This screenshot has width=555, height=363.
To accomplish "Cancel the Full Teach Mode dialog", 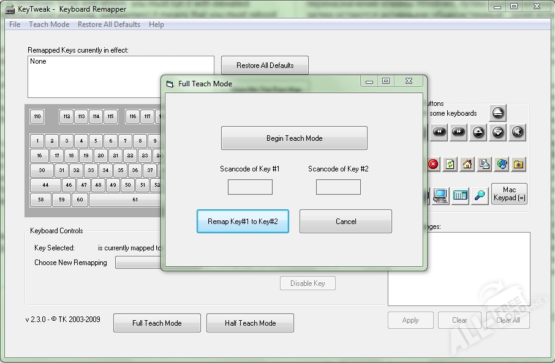I will pyautogui.click(x=345, y=221).
